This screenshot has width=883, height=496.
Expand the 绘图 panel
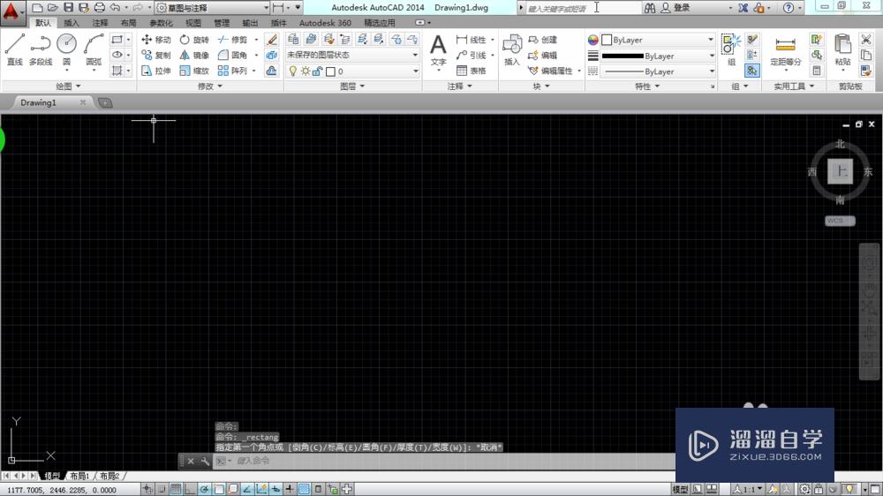[68, 86]
